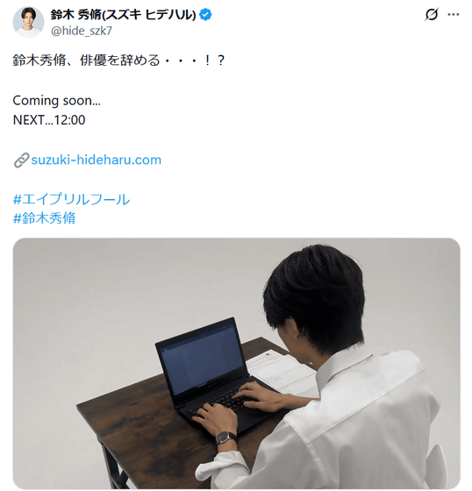This screenshot has width=472, height=491.
Task: Click the wristwatch in the photo
Action: pos(225,438)
